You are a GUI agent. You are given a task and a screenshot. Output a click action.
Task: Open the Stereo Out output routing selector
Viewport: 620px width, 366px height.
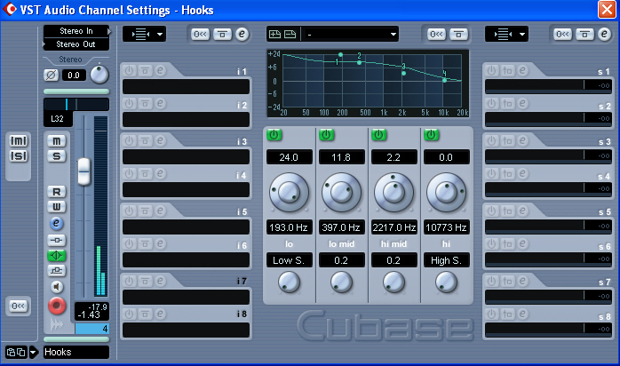[76, 44]
